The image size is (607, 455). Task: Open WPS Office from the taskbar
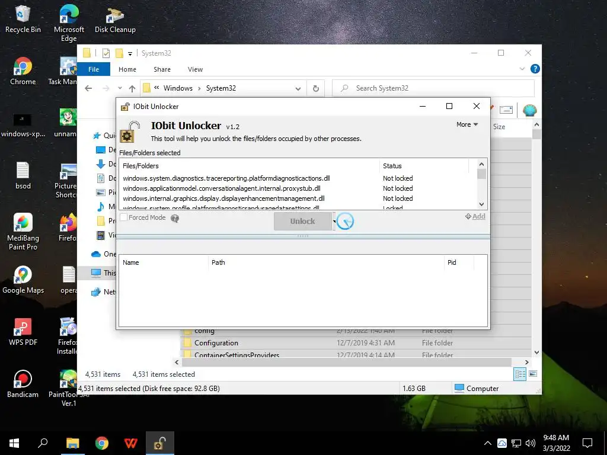[131, 443]
